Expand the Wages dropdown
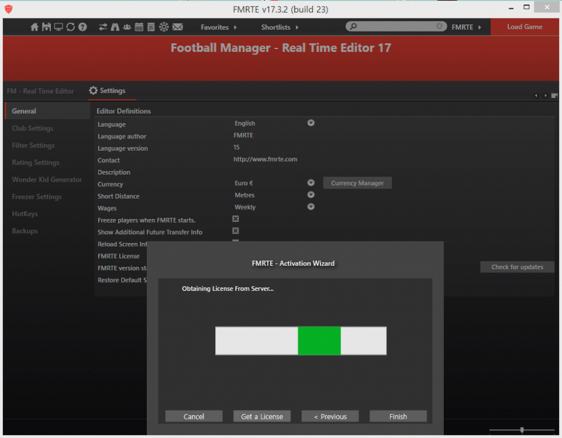The image size is (562, 438). 311,207
